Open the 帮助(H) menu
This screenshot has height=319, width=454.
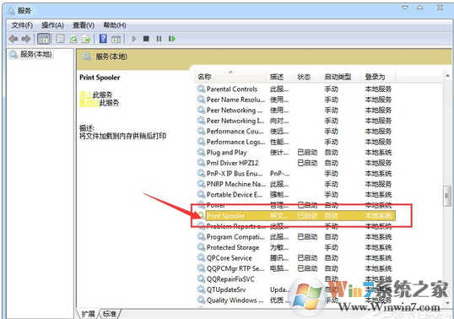tap(115, 25)
